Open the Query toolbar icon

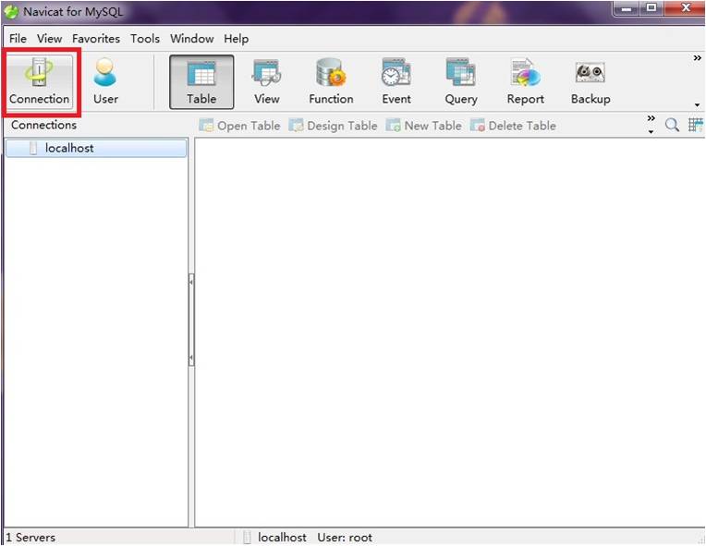(461, 81)
